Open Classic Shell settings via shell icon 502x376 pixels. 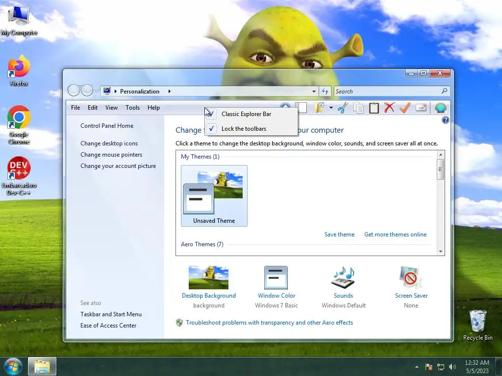coord(441,108)
